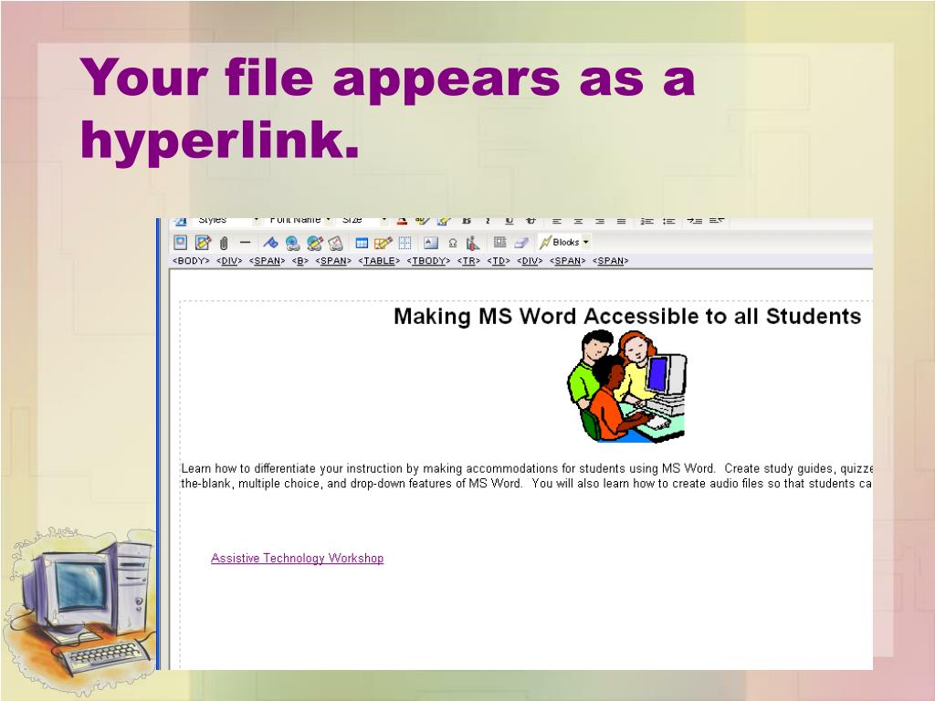Click the Insert Hyperlink globe icon
Viewport: 935px width, 701px height.
292,243
